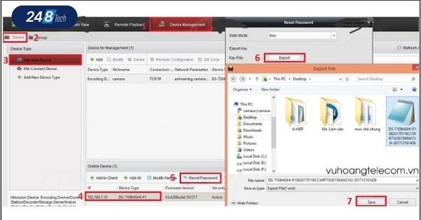This screenshot has height=220, width=421.
Task: Change the view layout icon
Action: coord(395,89)
